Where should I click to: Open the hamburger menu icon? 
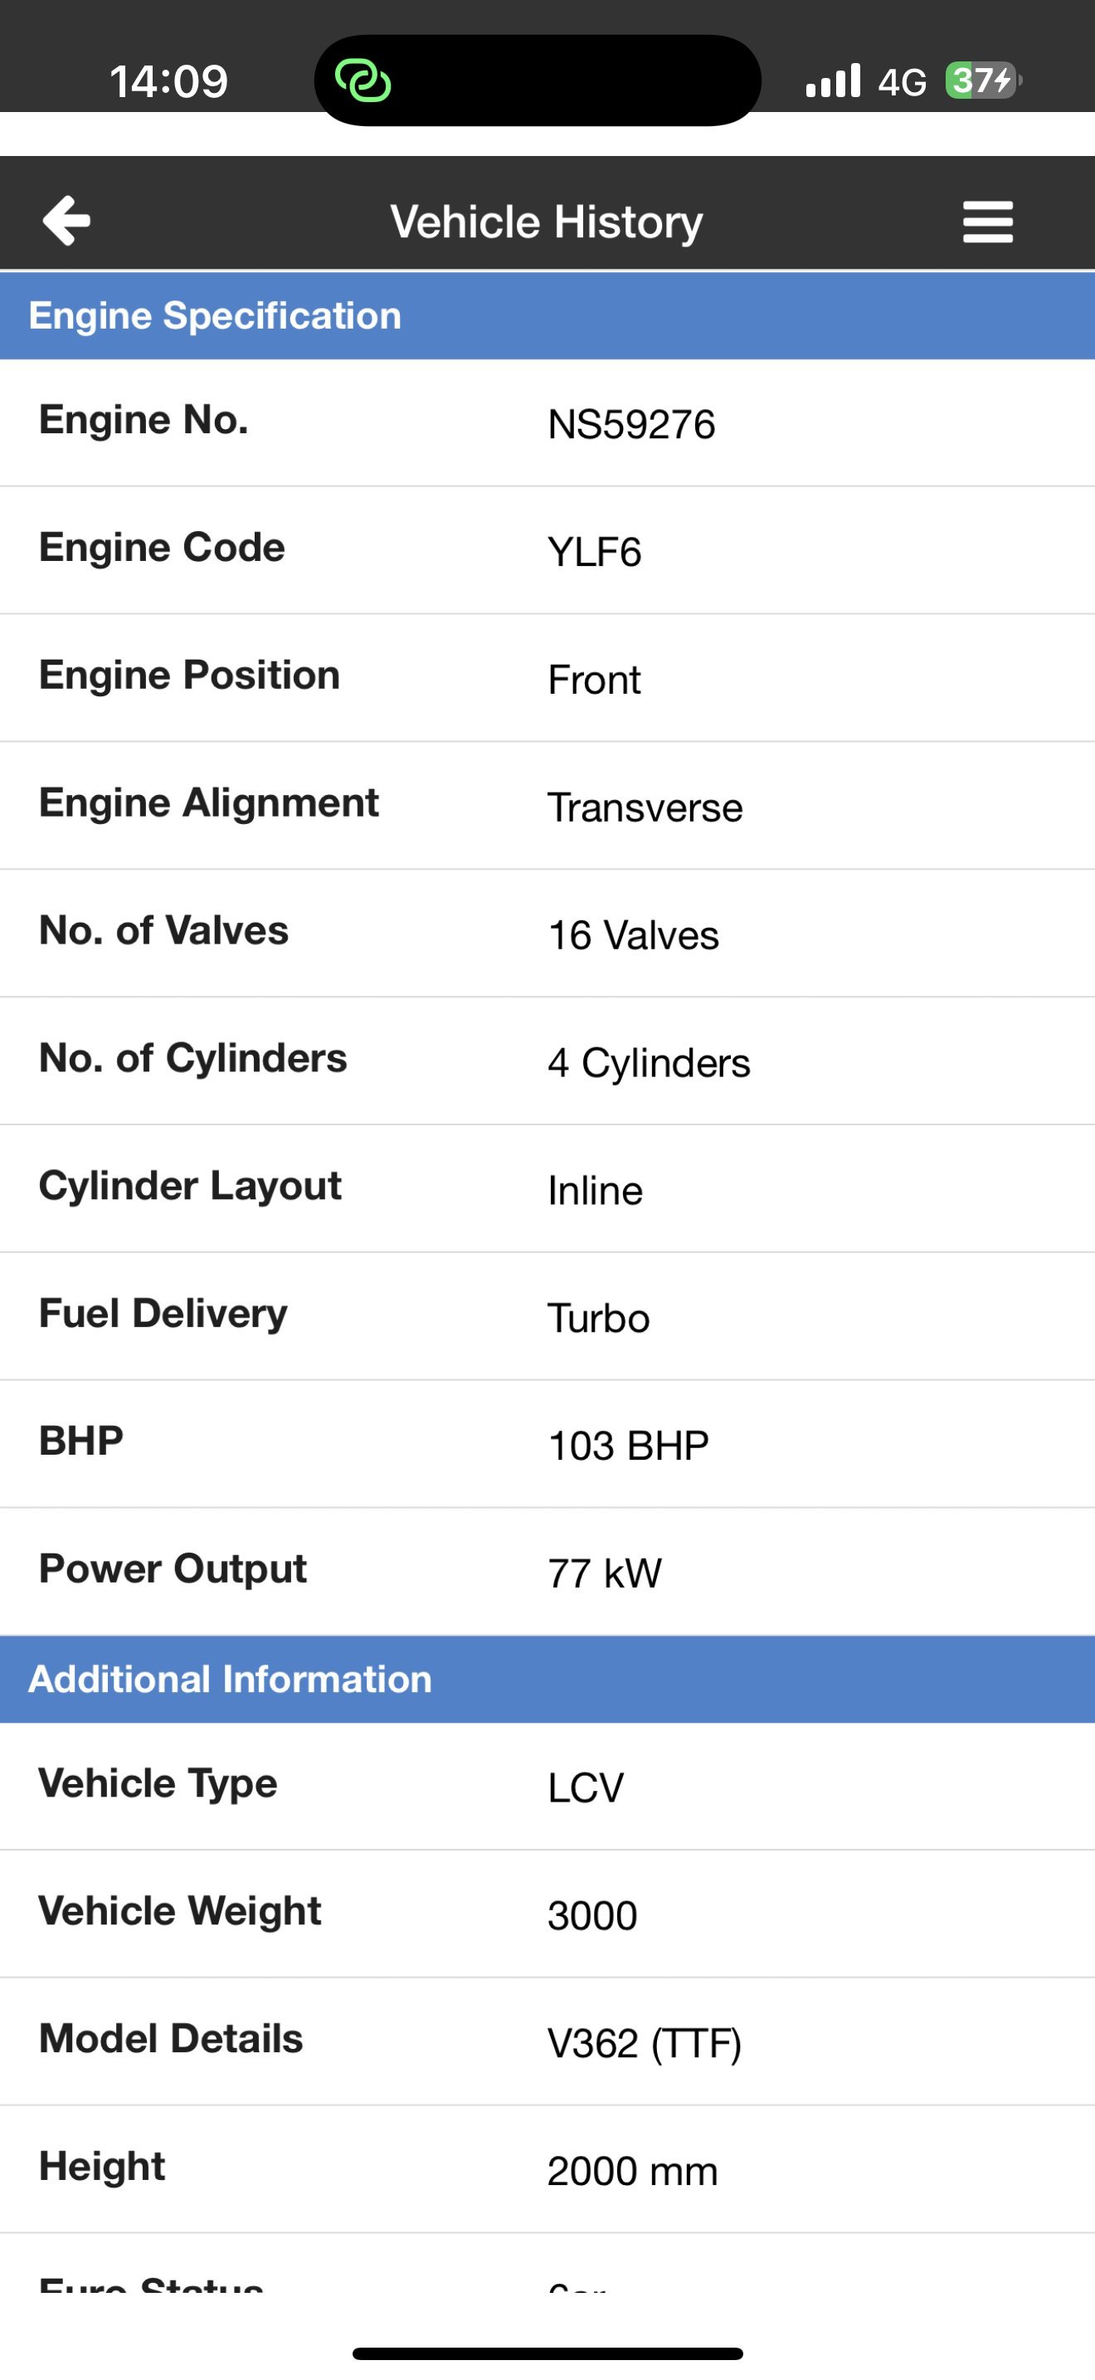pyautogui.click(x=987, y=222)
